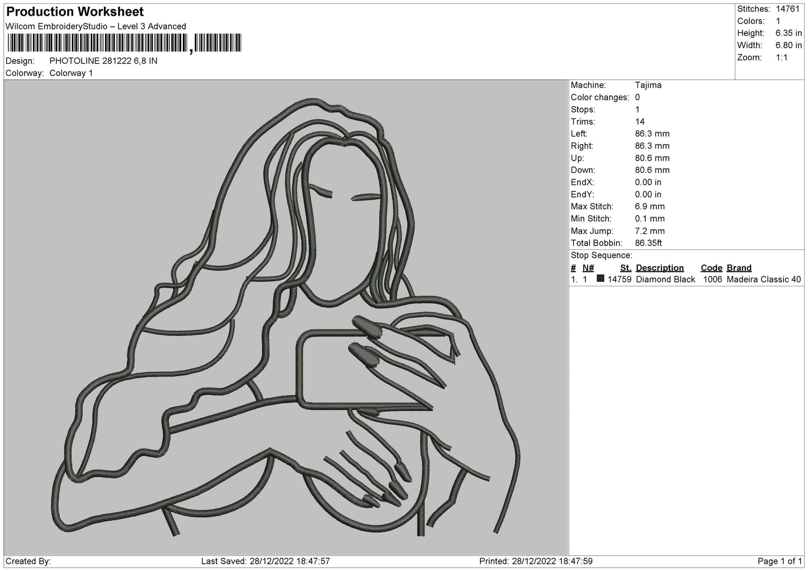
Task: Click the Up value 80.6 mm
Action: click(652, 158)
